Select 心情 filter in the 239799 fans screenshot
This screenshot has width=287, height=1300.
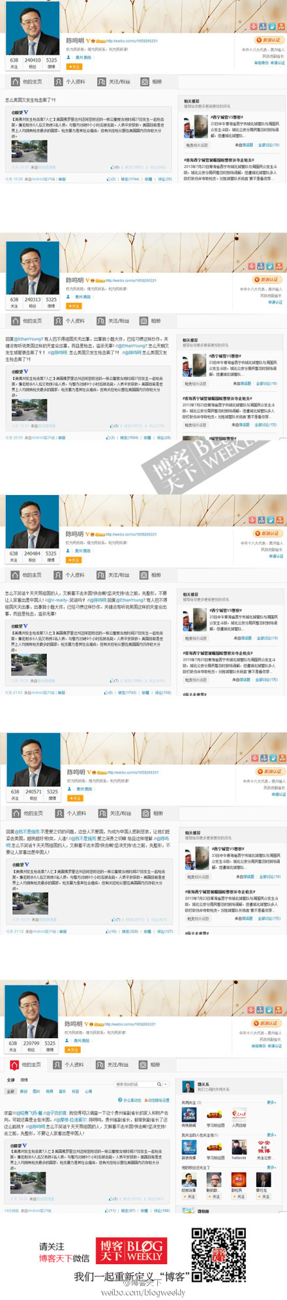tap(88, 1092)
